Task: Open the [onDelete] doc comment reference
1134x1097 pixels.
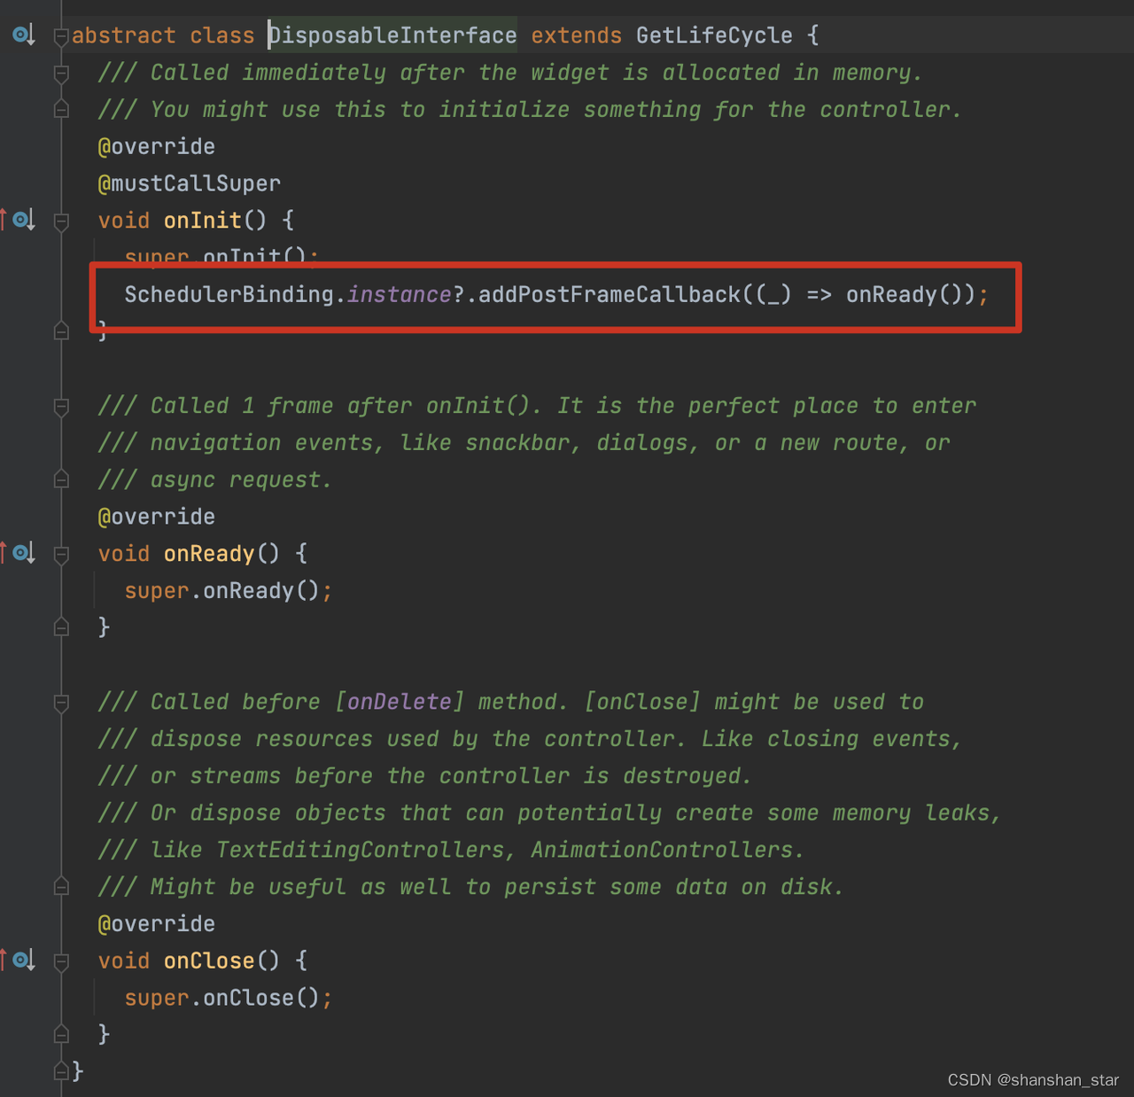Action: coord(400,702)
